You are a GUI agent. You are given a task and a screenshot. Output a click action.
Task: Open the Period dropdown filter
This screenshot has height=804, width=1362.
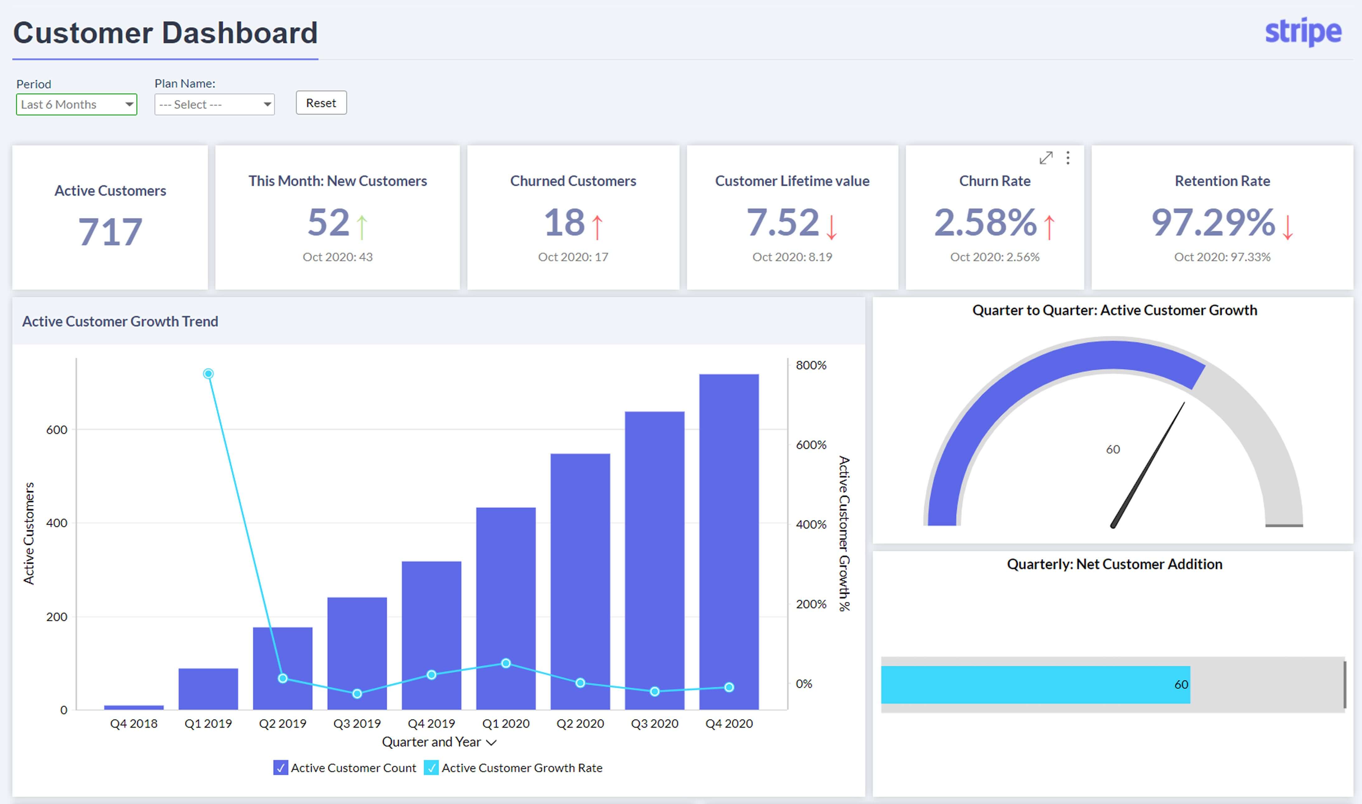coord(77,103)
